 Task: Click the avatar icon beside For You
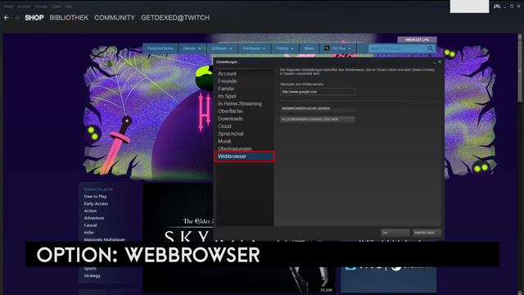[x=327, y=48]
